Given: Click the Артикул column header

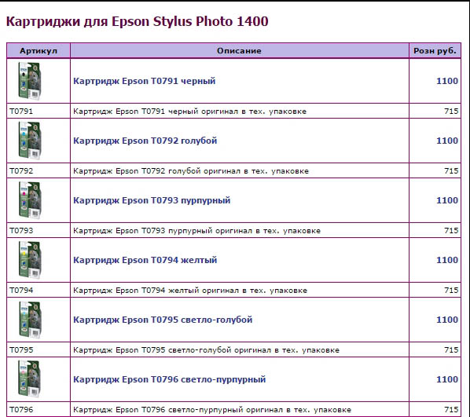Looking at the screenshot, I should coord(39,50).
